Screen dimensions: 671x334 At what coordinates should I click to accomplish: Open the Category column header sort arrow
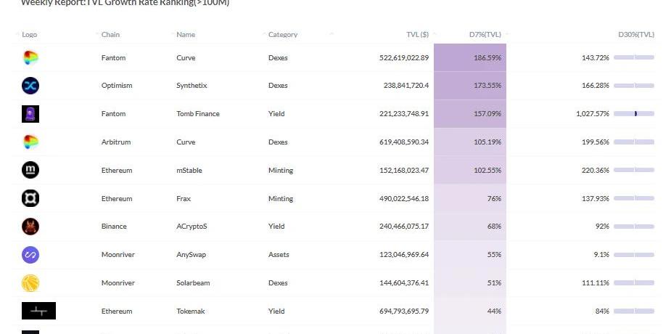264,35
